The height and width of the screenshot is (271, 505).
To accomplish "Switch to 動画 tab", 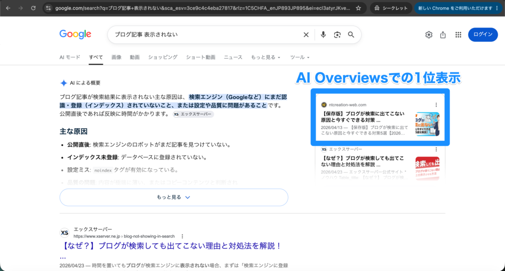I will (135, 57).
